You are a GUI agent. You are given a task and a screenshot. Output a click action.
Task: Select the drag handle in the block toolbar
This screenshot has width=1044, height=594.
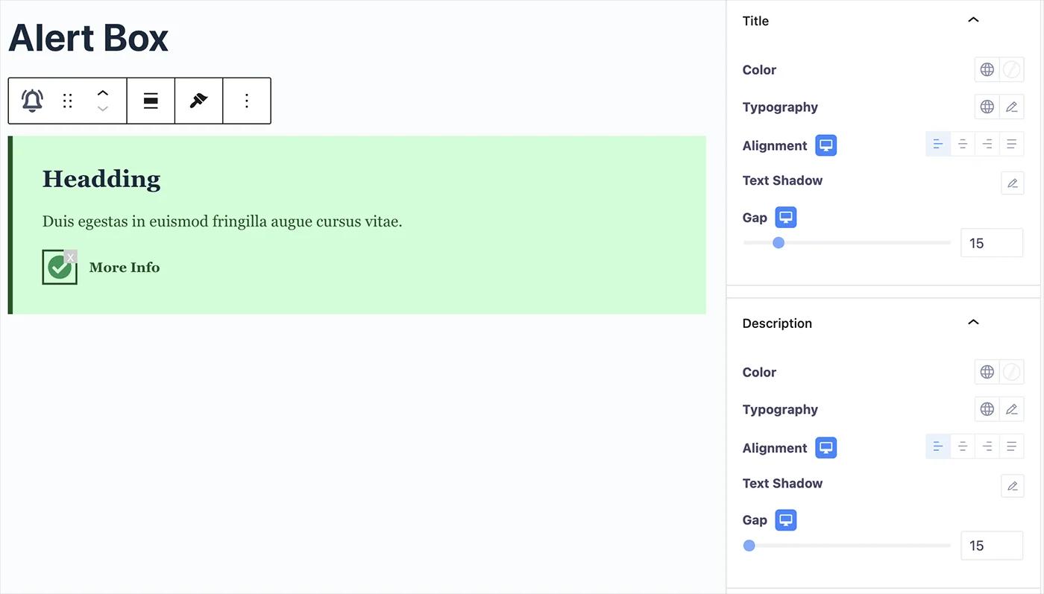tap(67, 100)
